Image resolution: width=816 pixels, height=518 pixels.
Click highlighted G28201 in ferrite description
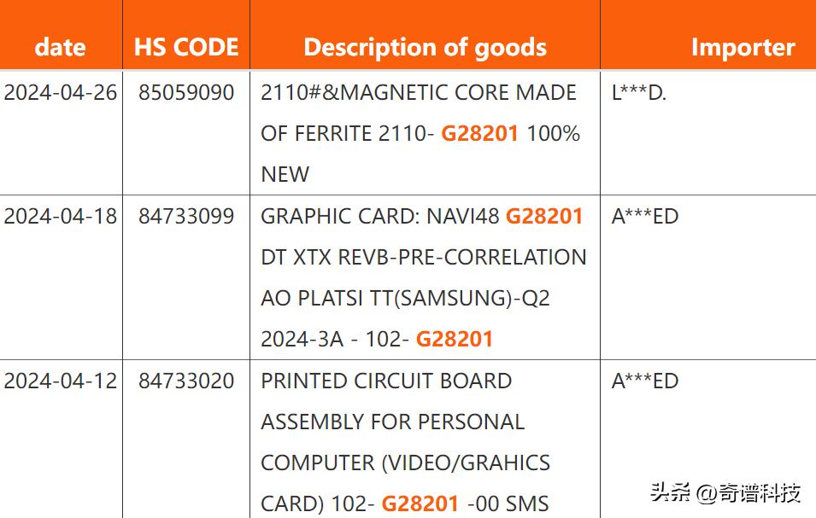[480, 134]
